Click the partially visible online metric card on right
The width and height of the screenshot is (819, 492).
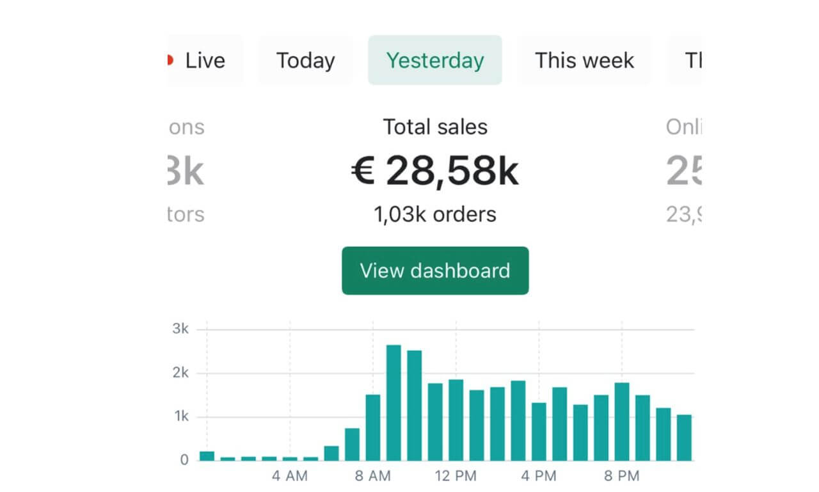click(683, 171)
